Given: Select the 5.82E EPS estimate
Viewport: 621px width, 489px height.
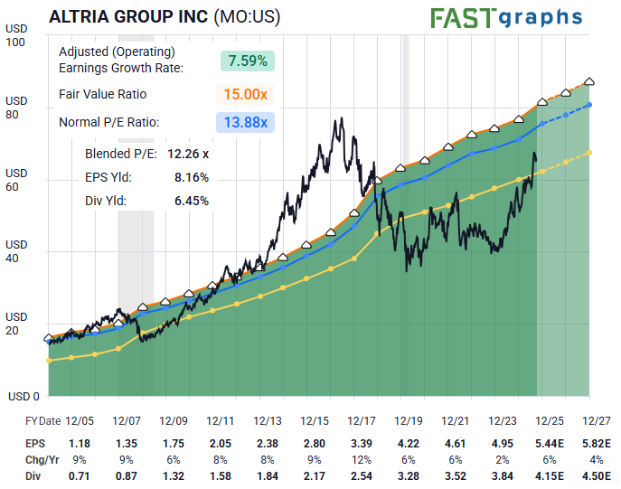Looking at the screenshot, I should 597,444.
